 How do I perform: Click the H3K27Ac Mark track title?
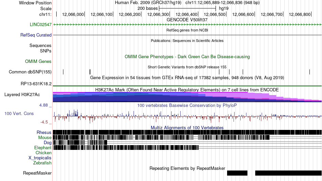tap(187, 90)
